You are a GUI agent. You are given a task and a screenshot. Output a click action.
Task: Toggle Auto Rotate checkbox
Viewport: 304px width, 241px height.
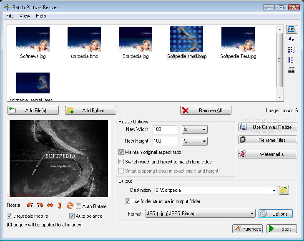[78, 206]
